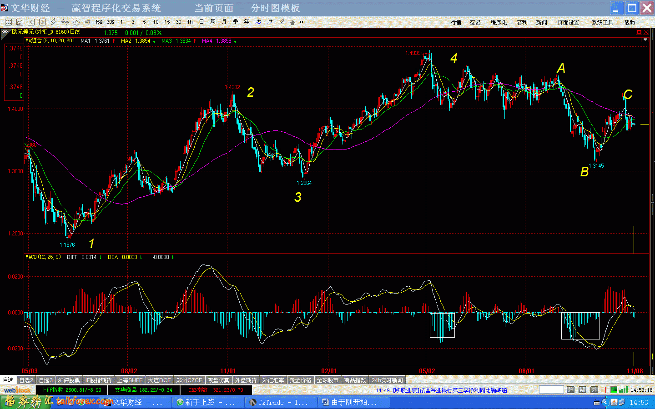Screen dimensions: 655x409
Task: Click the status bar search input box
Action: point(551,389)
